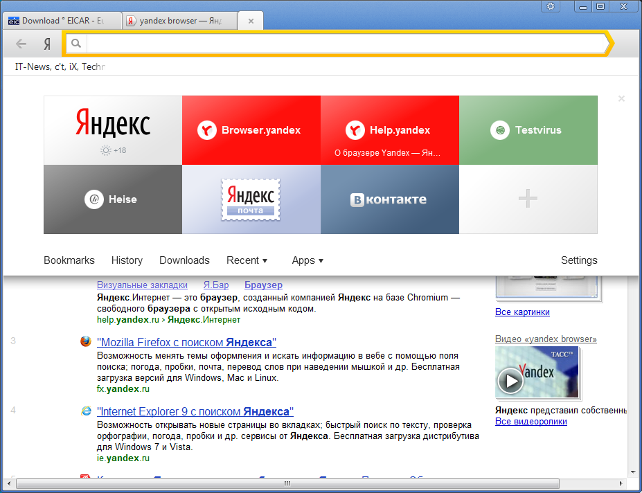
Task: Open Yandex home via the Я button
Action: pyautogui.click(x=47, y=44)
